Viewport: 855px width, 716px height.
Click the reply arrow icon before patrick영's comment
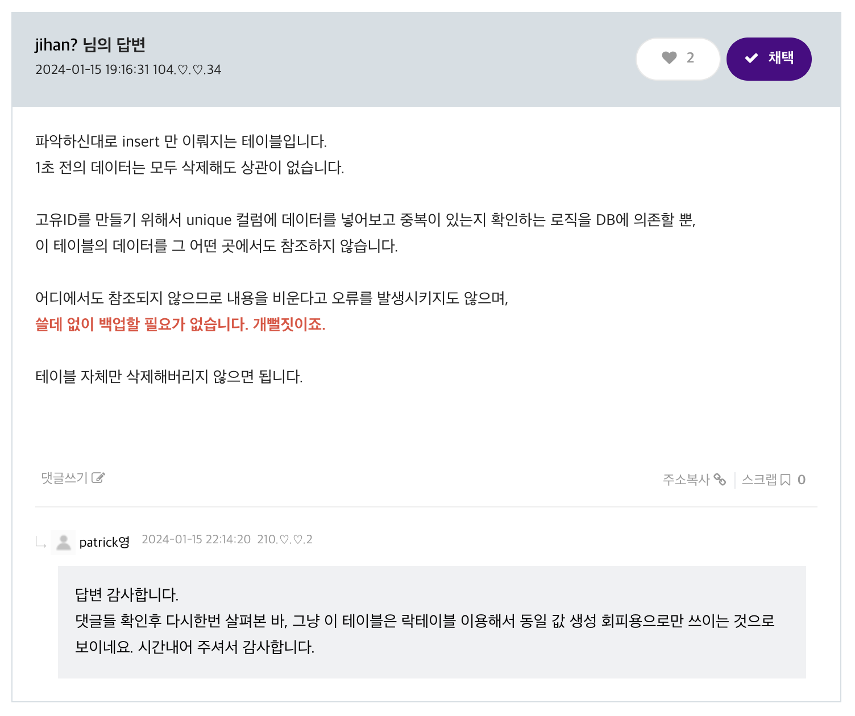tap(41, 542)
